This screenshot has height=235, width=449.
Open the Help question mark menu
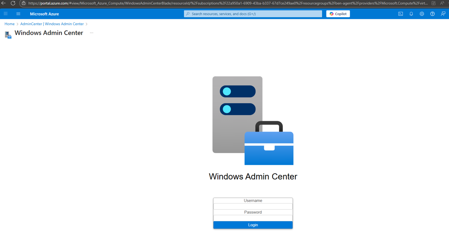pos(432,14)
